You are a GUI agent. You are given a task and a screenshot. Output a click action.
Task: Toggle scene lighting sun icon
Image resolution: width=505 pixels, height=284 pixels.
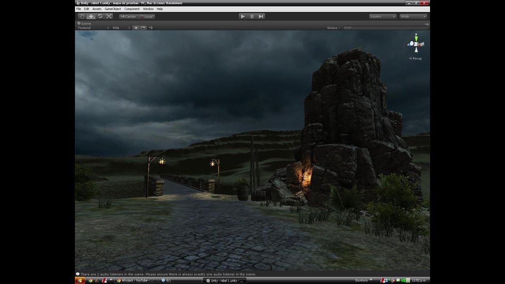click(x=136, y=28)
